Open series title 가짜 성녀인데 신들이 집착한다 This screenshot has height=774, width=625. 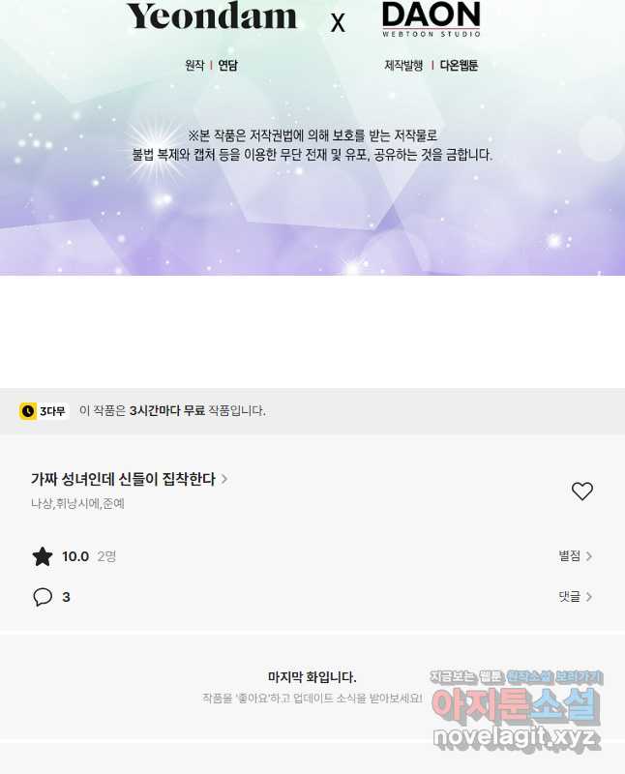124,479
